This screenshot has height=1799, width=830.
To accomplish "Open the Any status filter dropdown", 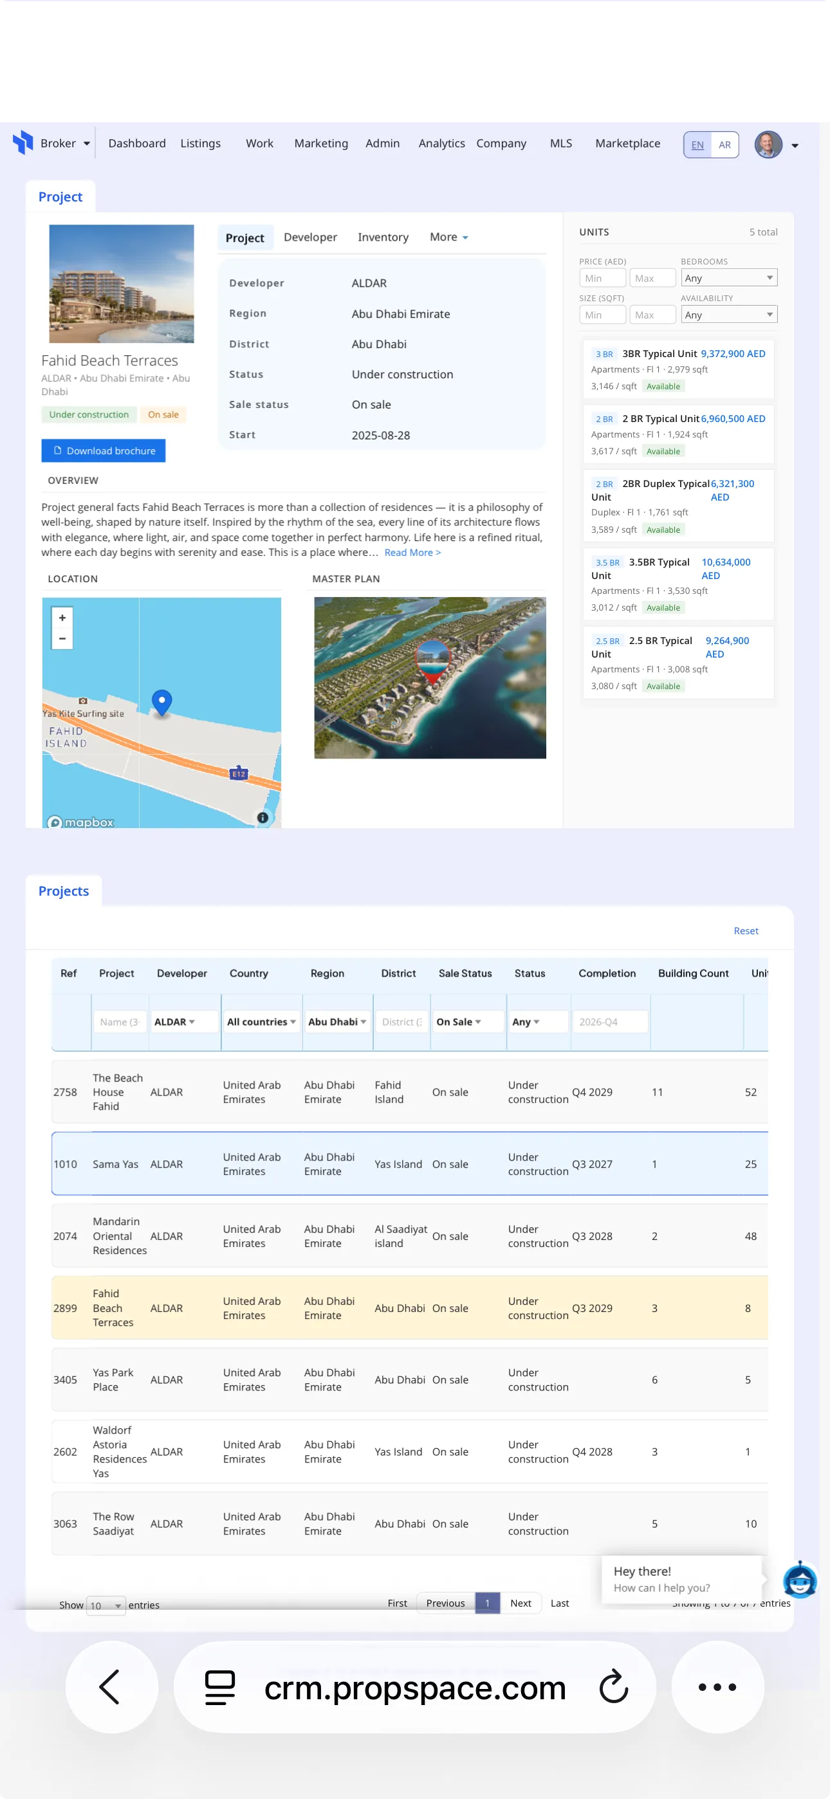I will 539,1021.
